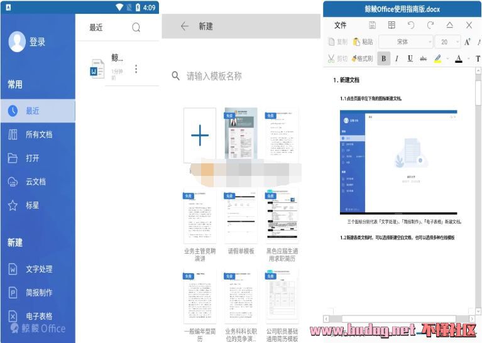Click the layout view icon
Screen dimensions: 482x343
(x=392, y=25)
